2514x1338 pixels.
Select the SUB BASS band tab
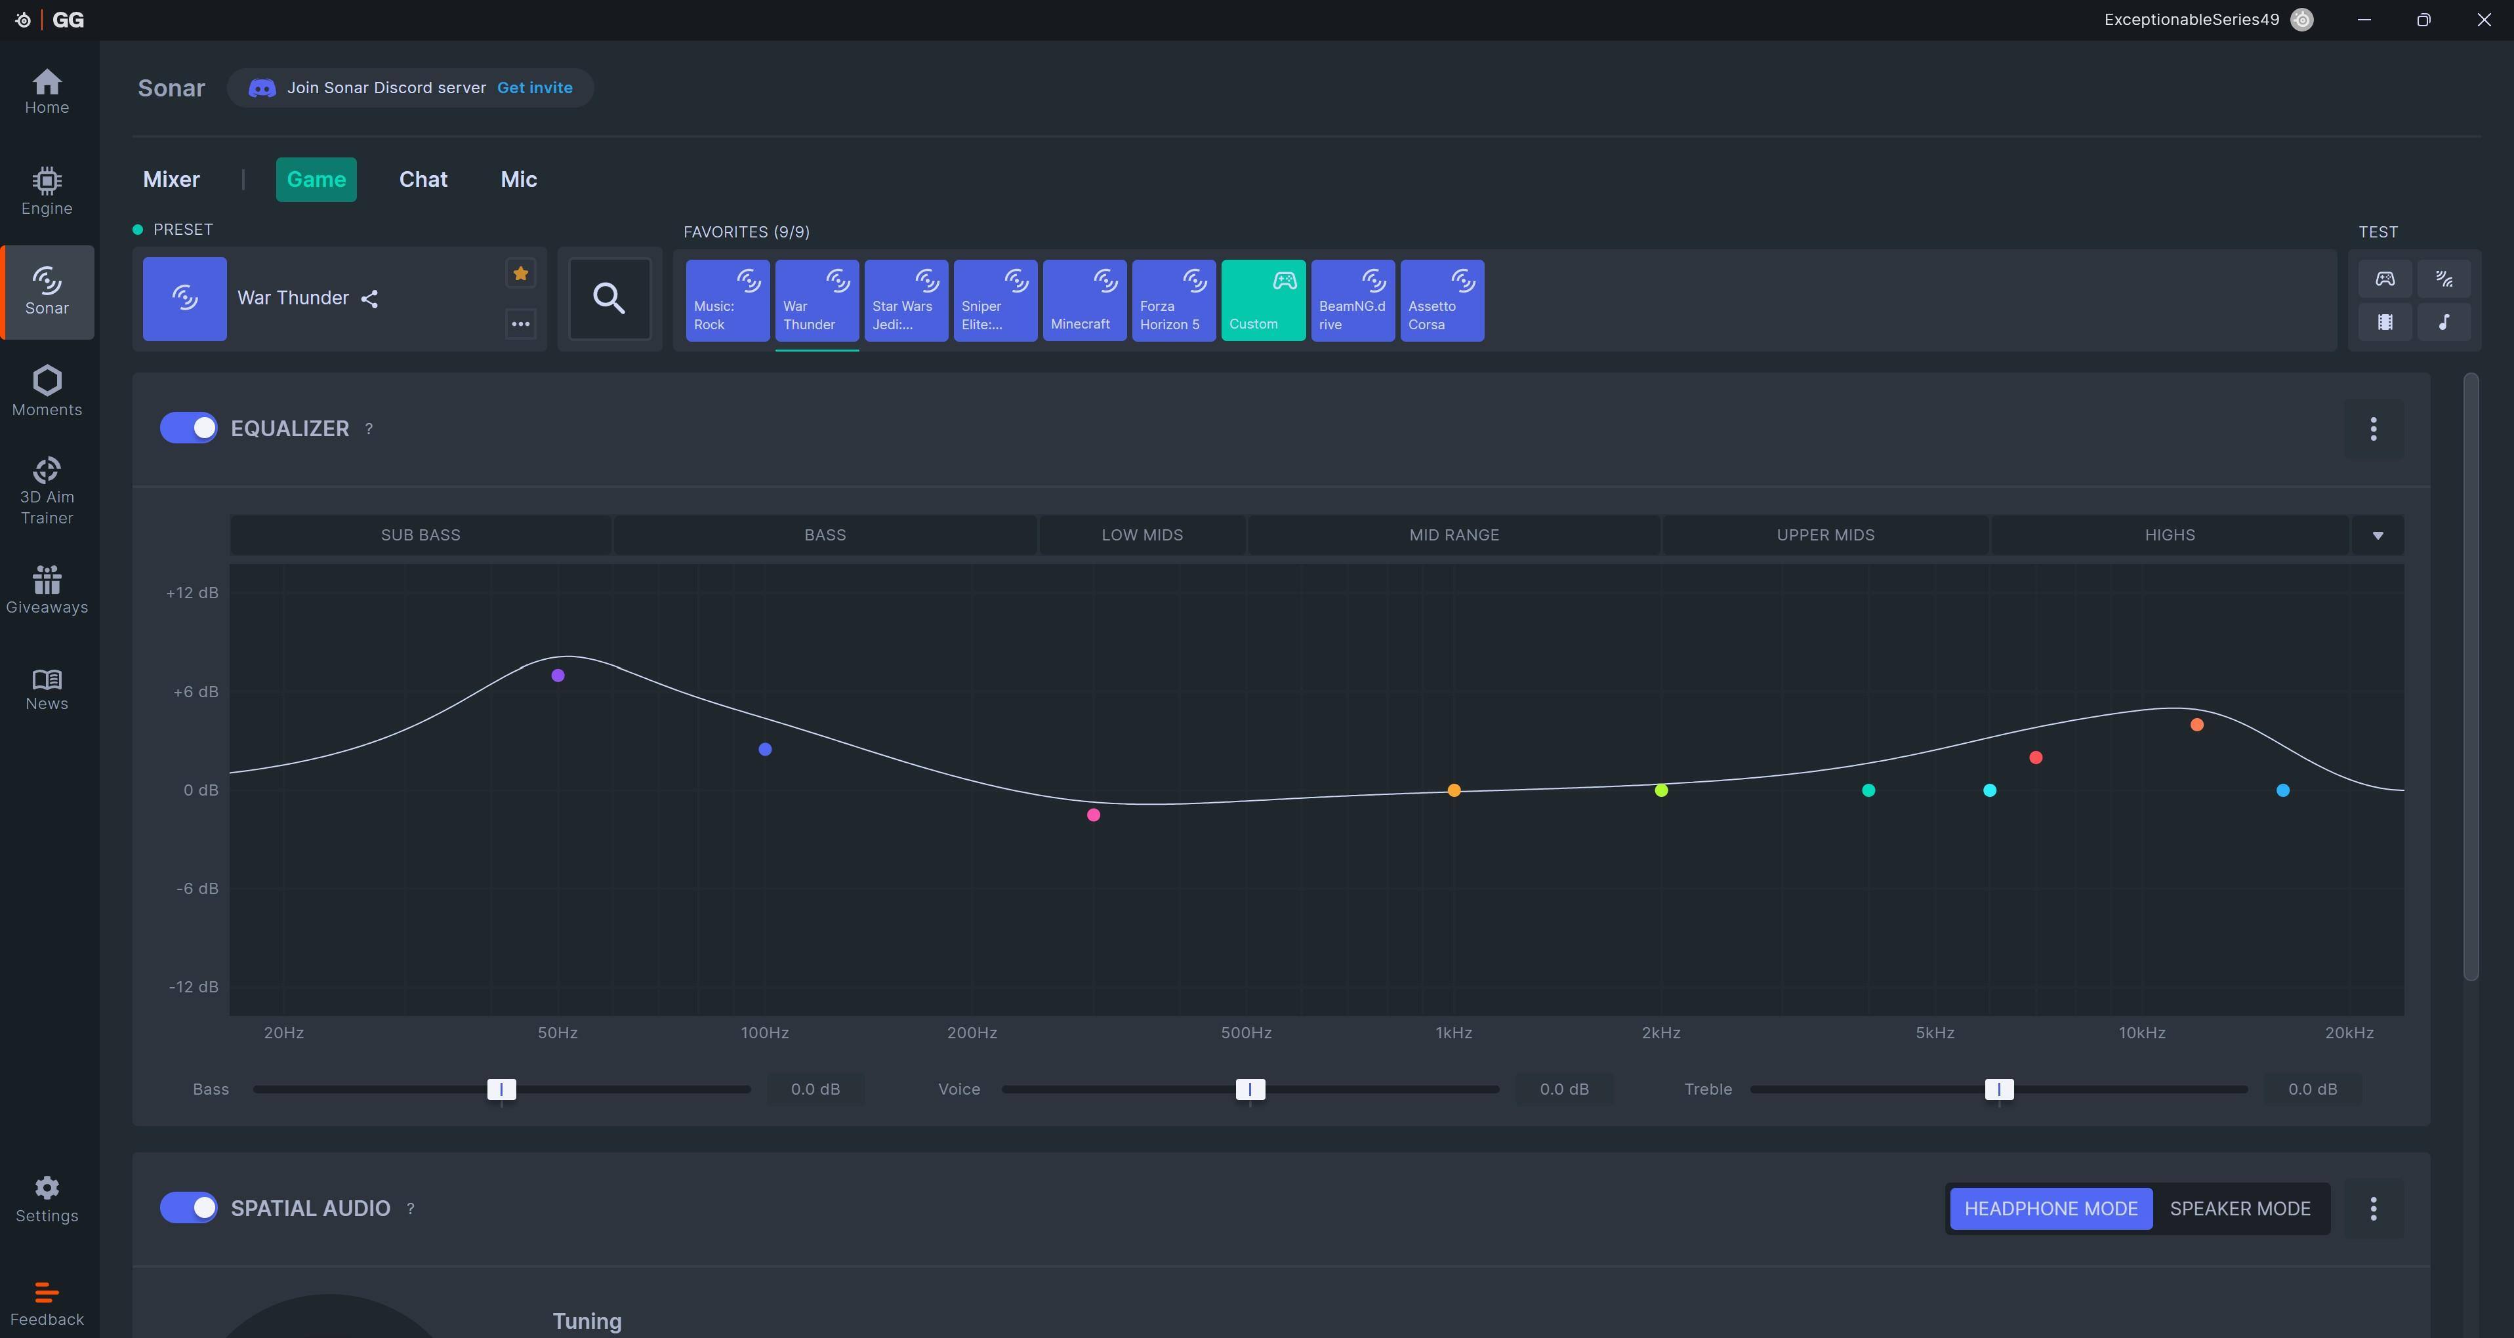(x=421, y=535)
